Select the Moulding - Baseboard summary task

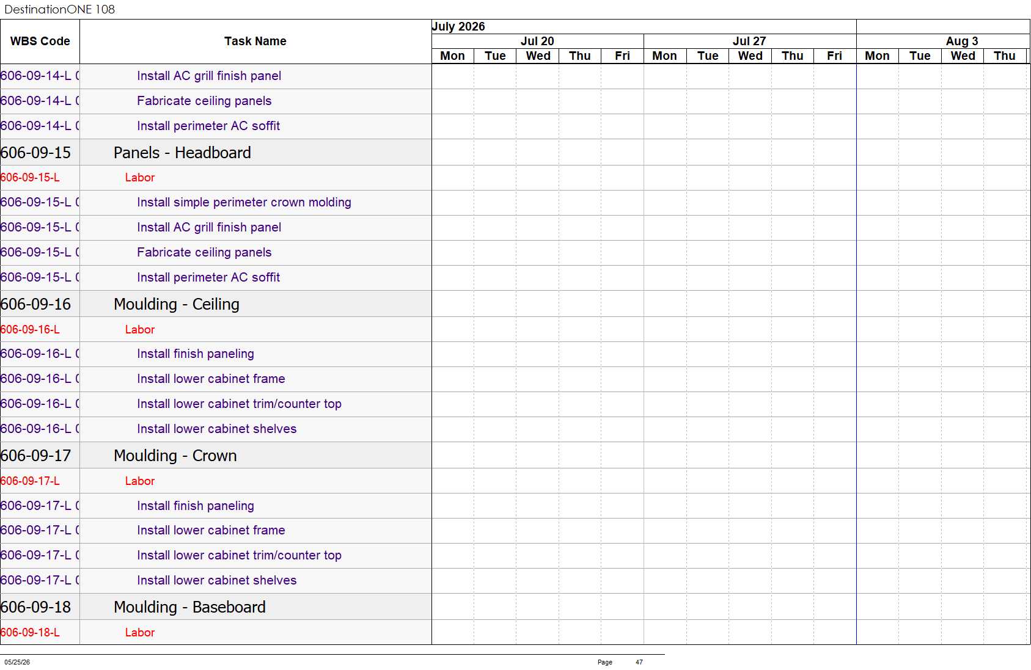coord(189,607)
